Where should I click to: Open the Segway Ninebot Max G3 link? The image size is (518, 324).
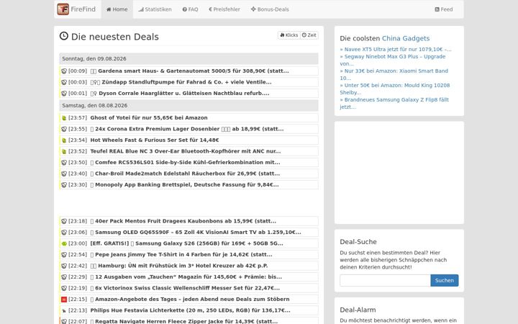click(393, 60)
